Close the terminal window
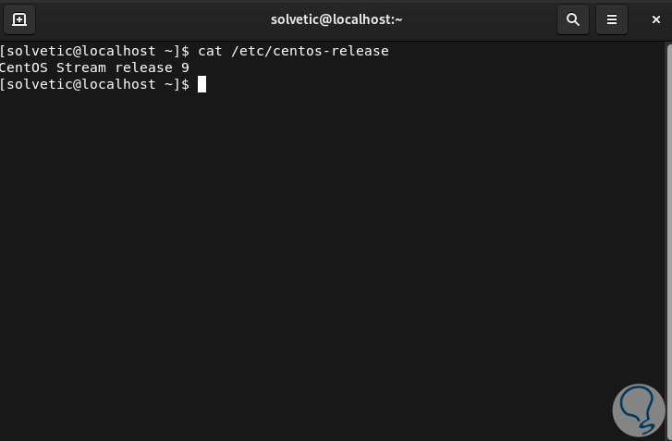The height and width of the screenshot is (441, 672). coord(655,18)
